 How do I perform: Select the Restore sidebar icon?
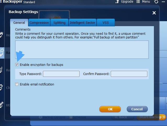click(1, 70)
